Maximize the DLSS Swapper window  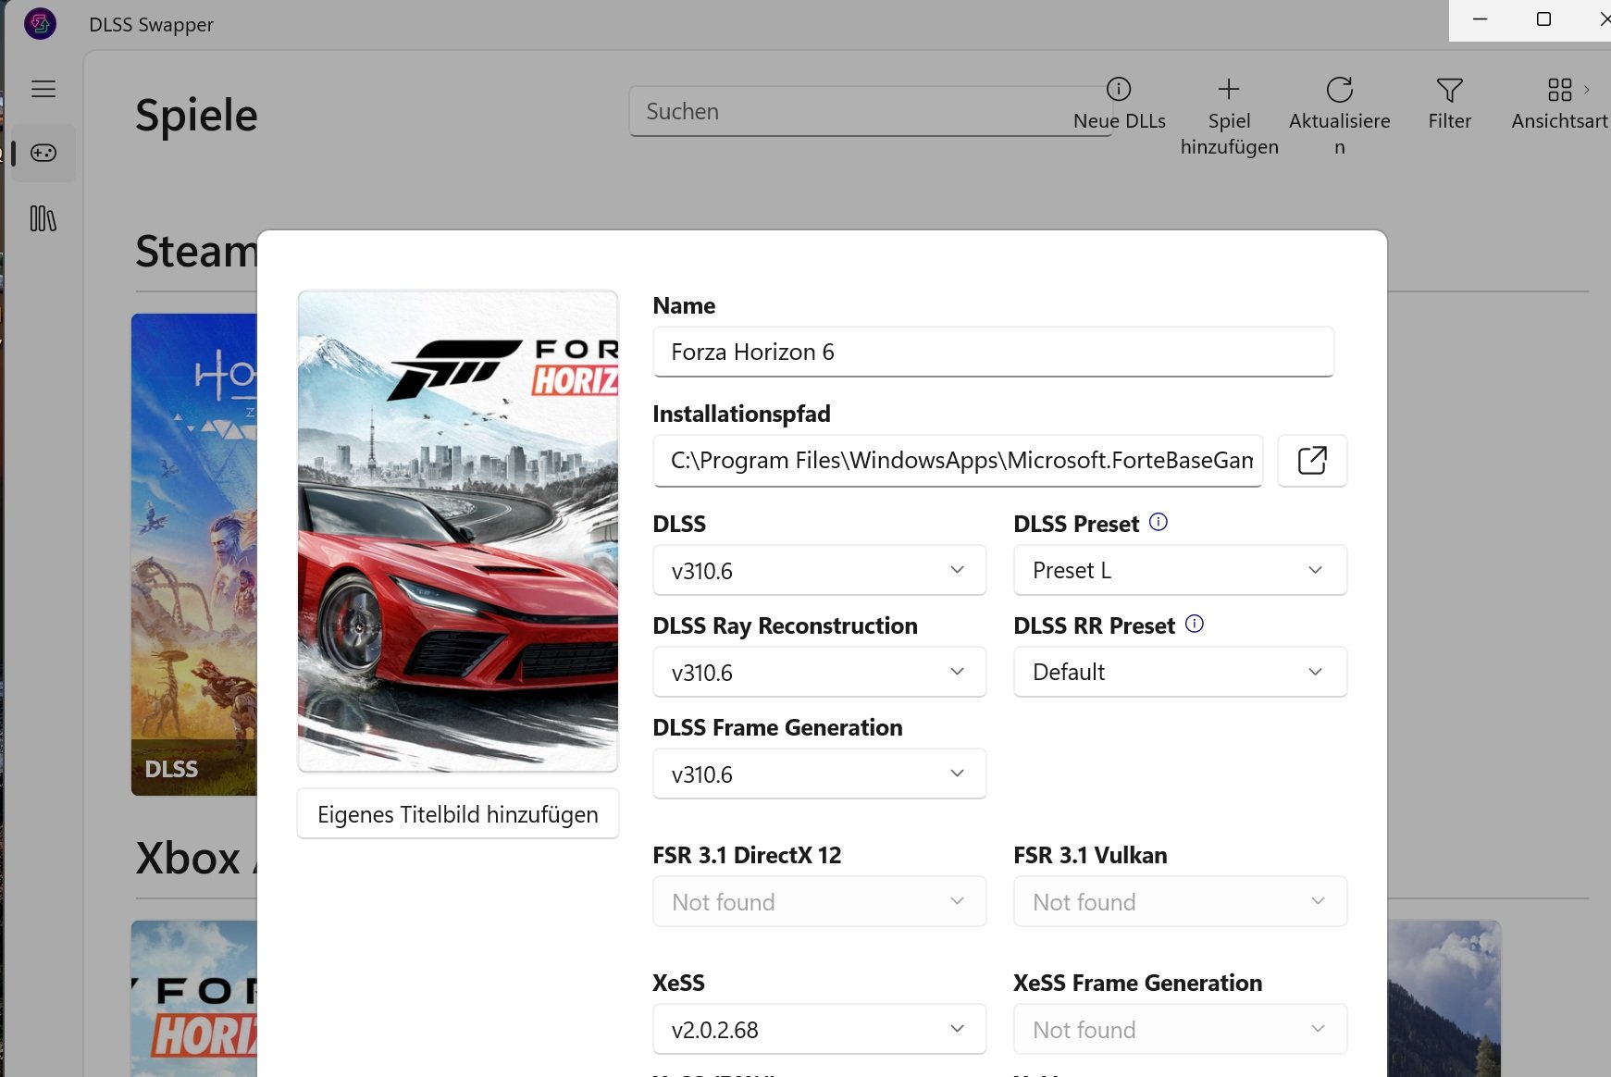(1543, 19)
